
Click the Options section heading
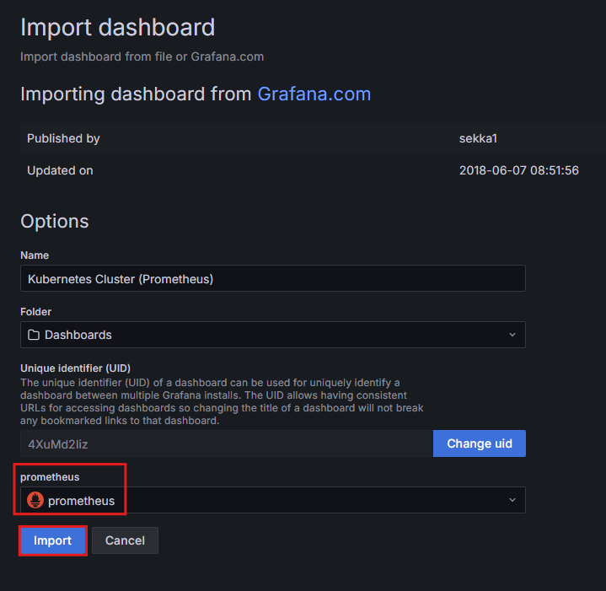click(55, 221)
